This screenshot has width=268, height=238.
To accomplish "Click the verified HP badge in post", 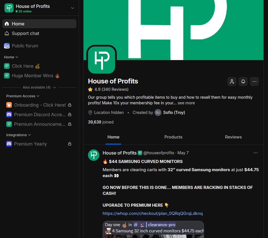I will tap(140, 153).
